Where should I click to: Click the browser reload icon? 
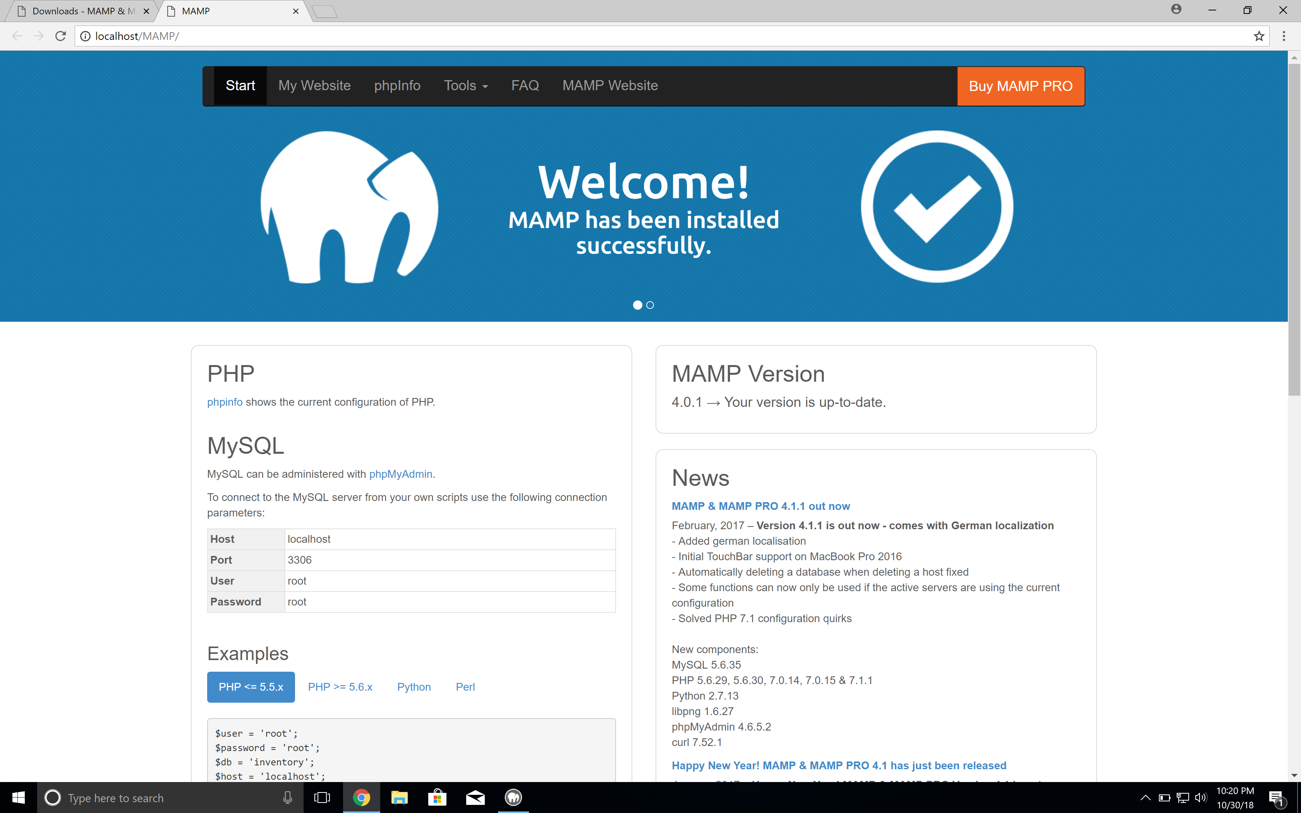pos(61,36)
